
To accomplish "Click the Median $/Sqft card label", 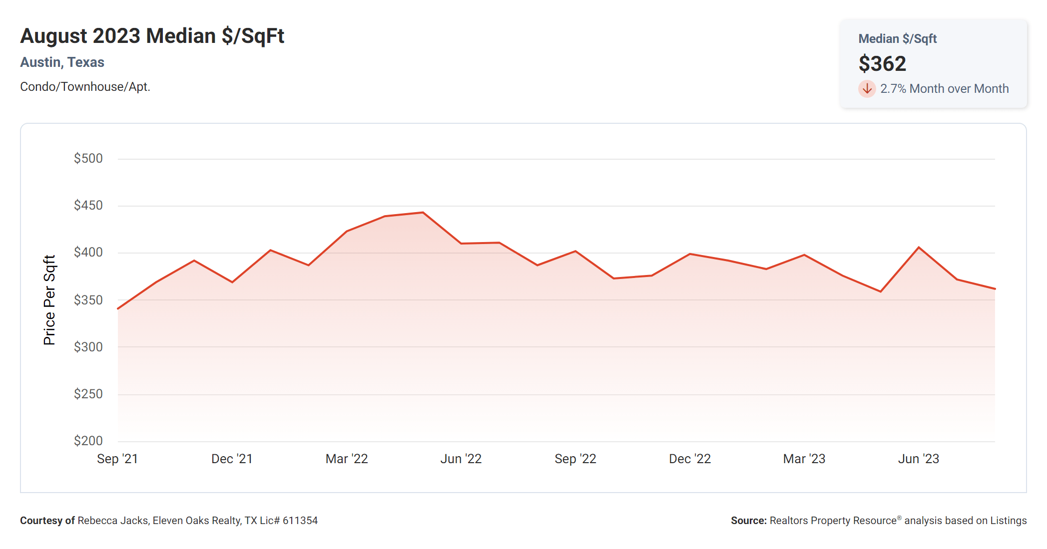I will (x=897, y=39).
